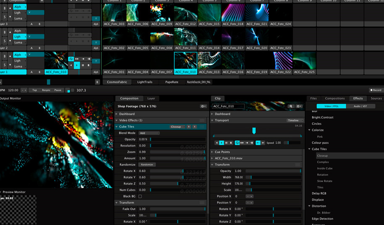Click play-once arrow icon in Layer 1
This screenshot has height=225, width=384.
pyautogui.click(x=83, y=59)
